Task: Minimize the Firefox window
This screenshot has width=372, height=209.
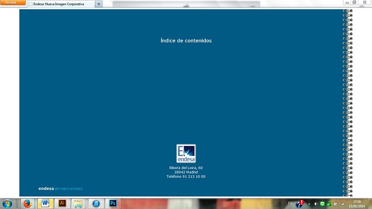Action: click(x=347, y=2)
